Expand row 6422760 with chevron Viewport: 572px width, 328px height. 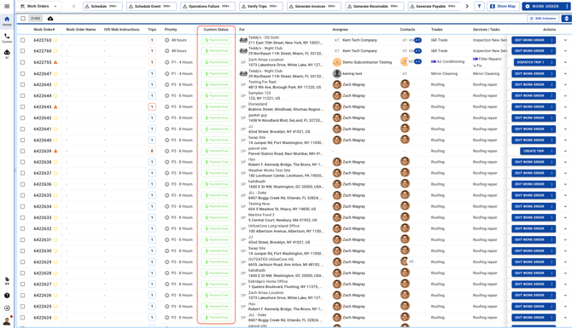pos(565,51)
